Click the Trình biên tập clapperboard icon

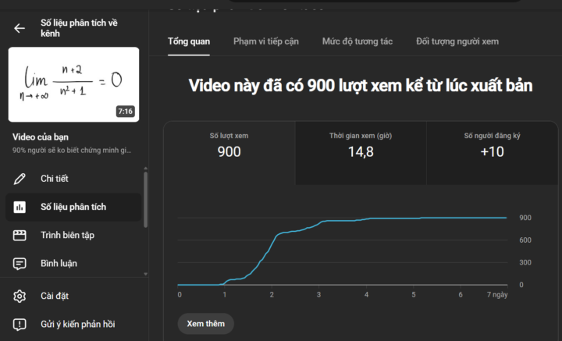pyautogui.click(x=20, y=236)
